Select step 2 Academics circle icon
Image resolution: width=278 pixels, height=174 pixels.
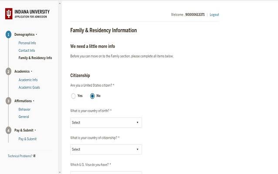8,71
